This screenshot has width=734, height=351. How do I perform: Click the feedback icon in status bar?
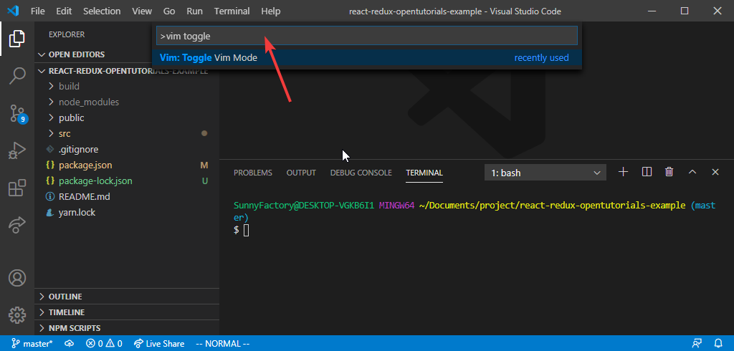[697, 344]
